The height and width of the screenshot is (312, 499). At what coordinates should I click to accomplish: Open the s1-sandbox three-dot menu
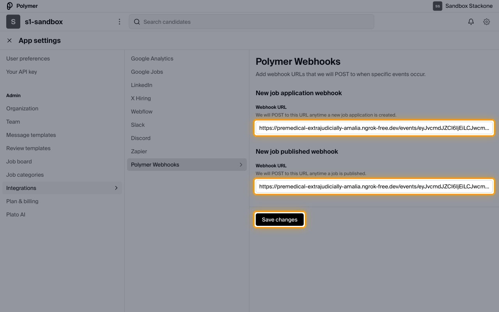click(x=119, y=22)
